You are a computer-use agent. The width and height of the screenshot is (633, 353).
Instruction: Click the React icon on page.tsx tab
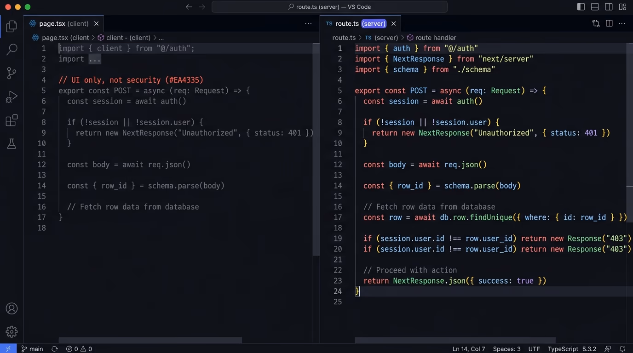(33, 23)
